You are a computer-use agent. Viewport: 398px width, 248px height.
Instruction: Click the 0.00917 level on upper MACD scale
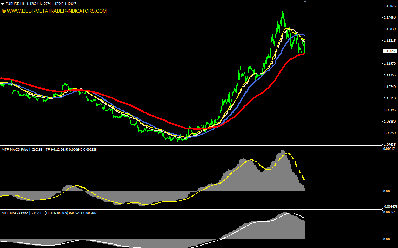point(390,149)
